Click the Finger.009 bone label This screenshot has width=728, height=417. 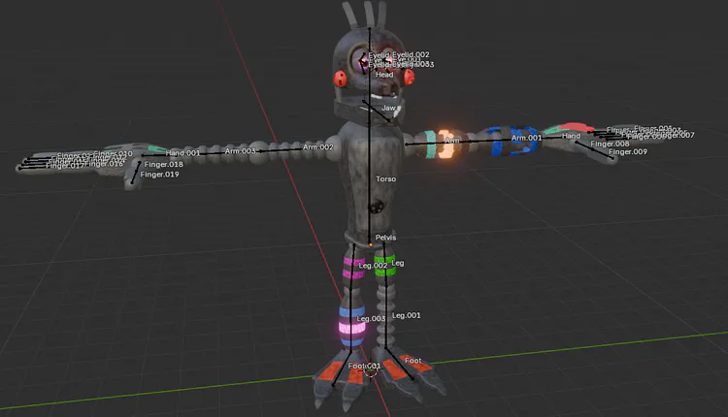tap(628, 151)
